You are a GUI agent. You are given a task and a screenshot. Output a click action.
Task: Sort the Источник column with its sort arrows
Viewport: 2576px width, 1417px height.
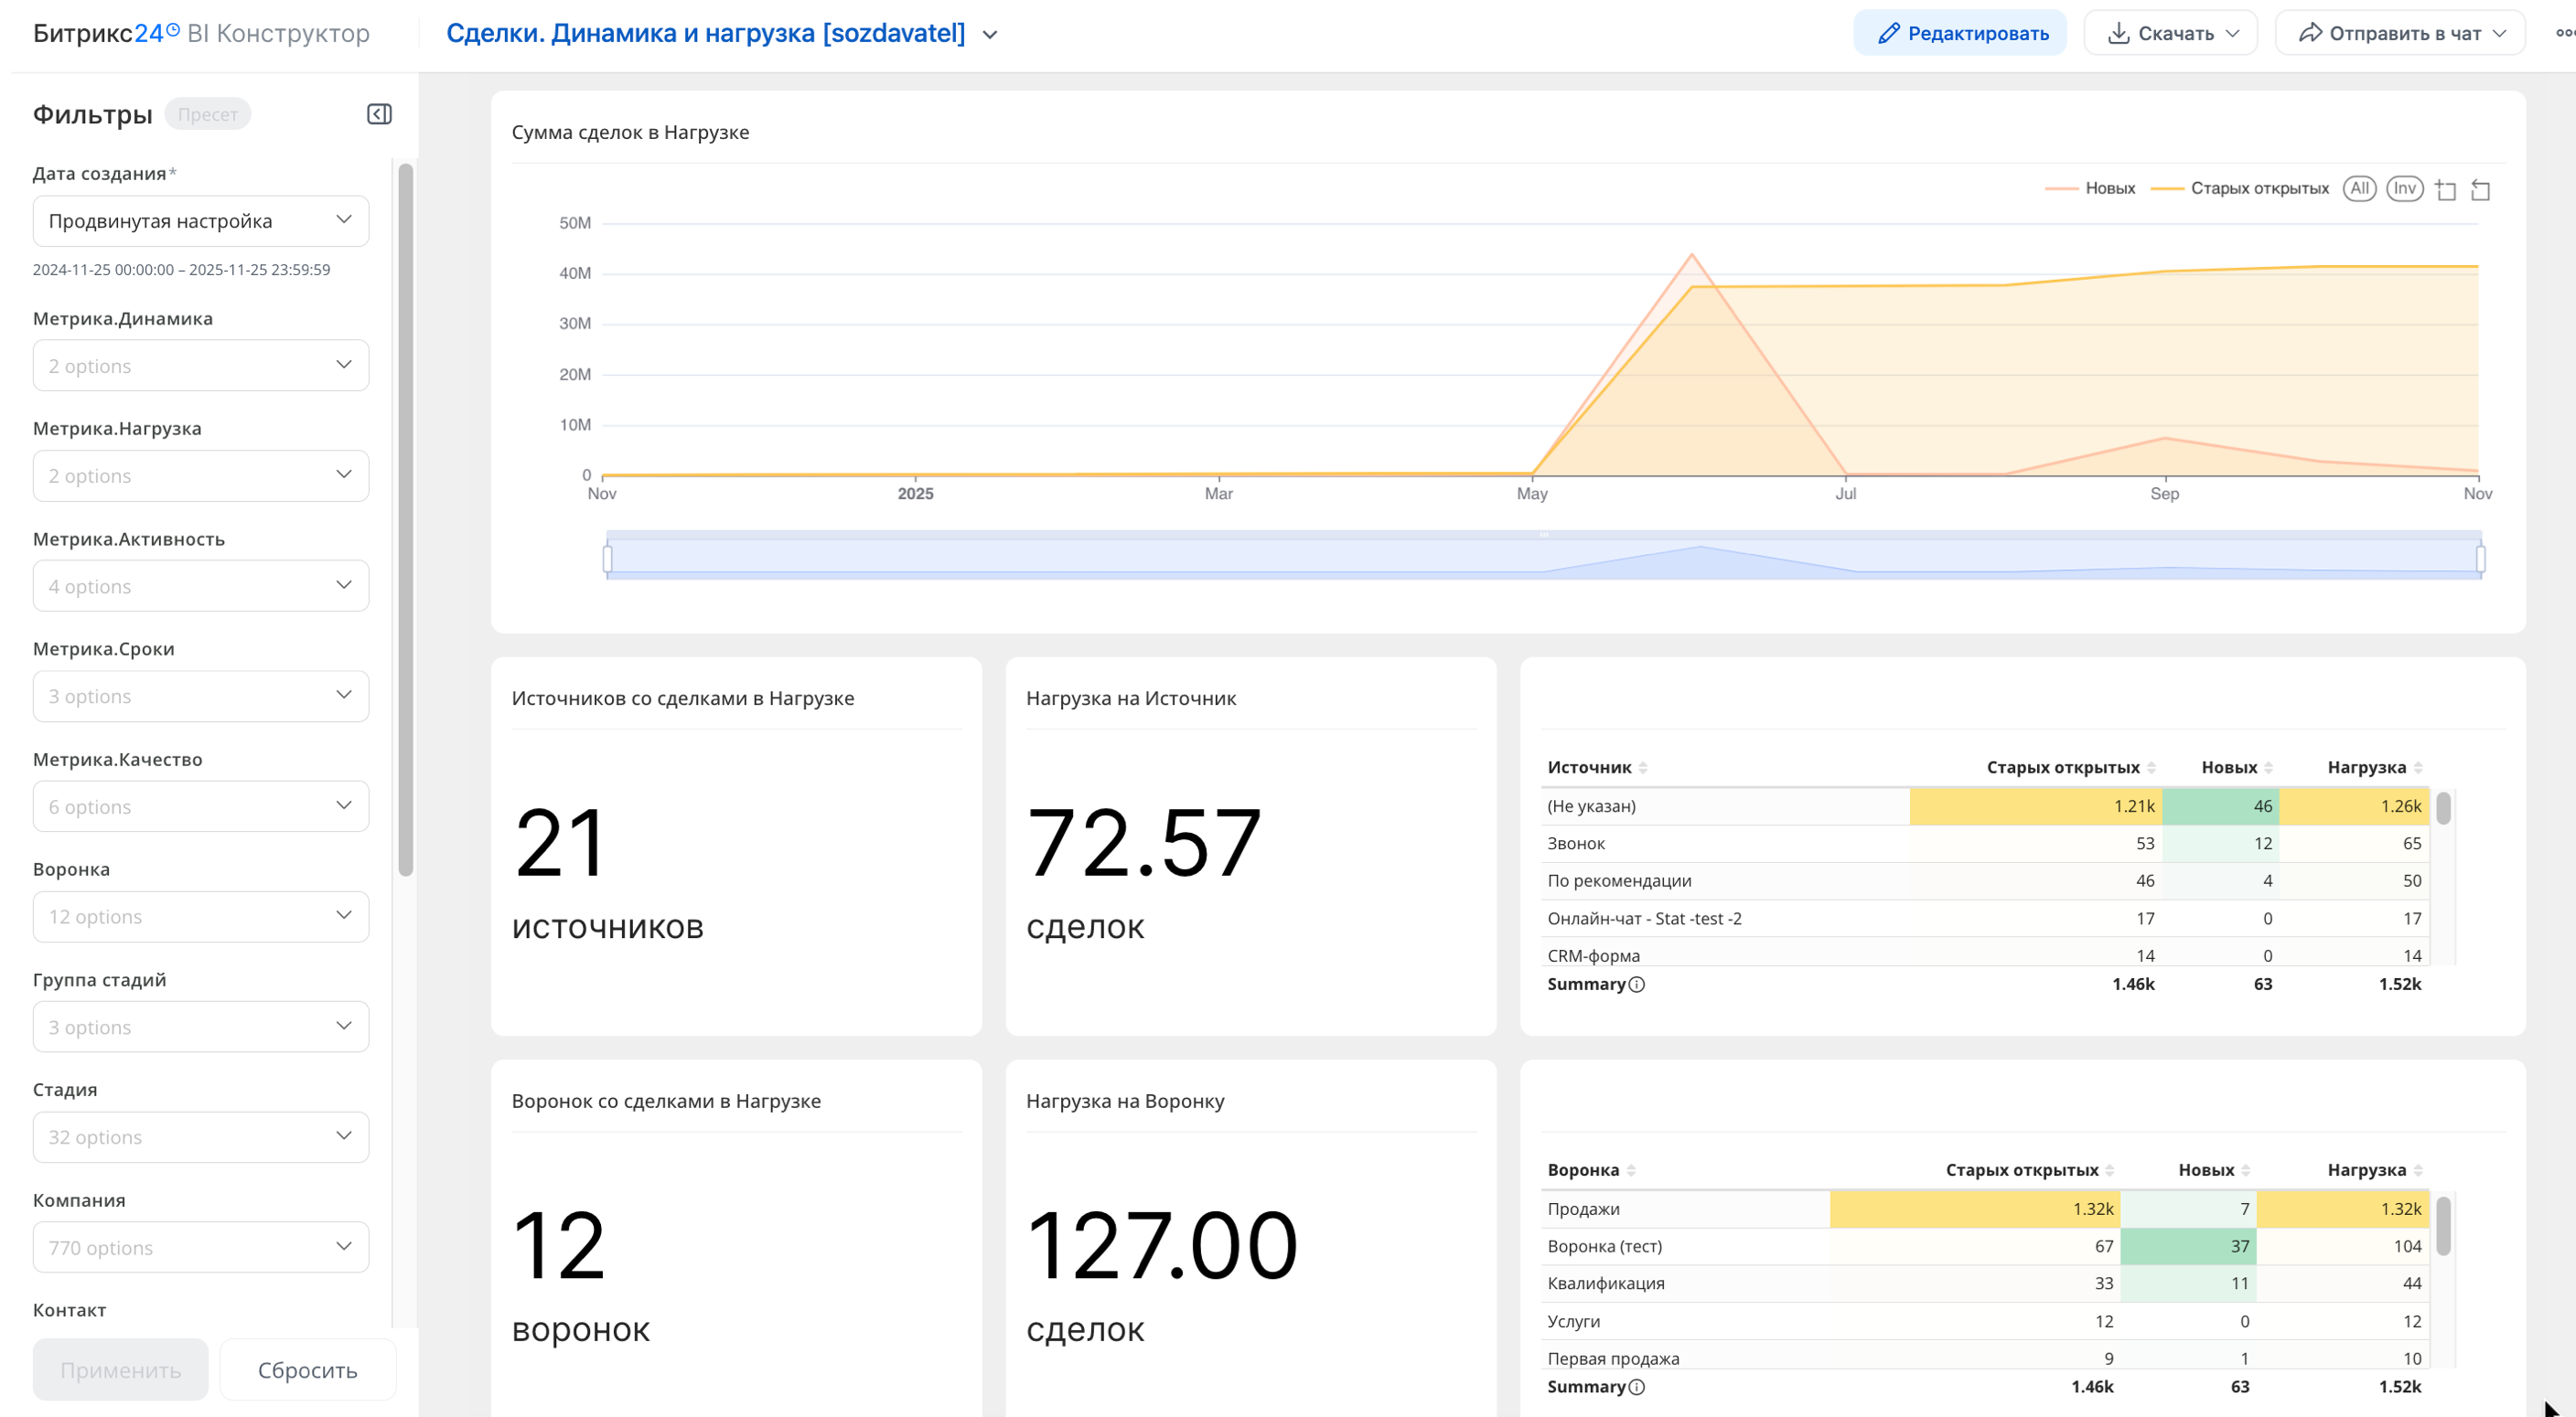pos(1643,767)
